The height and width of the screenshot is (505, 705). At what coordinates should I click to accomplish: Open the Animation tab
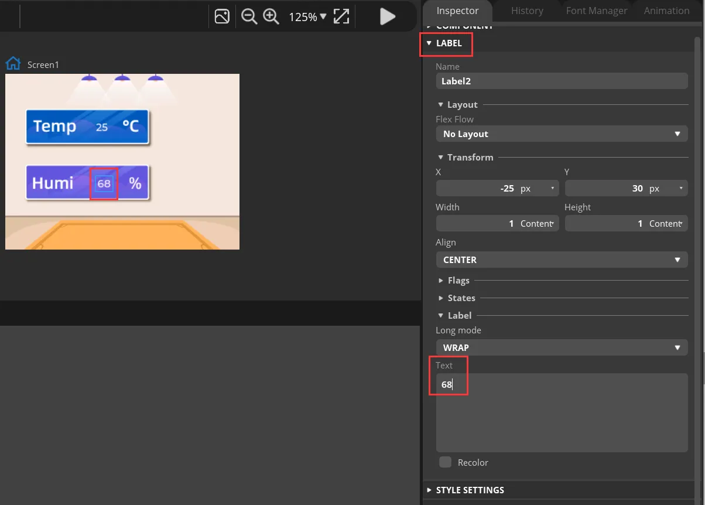coord(666,11)
